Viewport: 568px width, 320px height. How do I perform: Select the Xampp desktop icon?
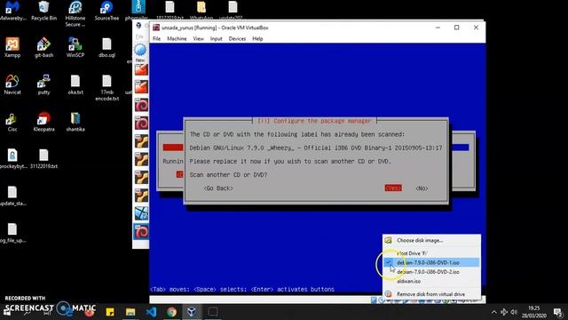[12, 47]
